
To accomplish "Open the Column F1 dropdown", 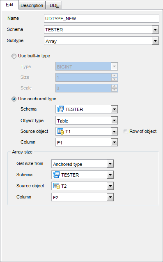I will point(114,142).
